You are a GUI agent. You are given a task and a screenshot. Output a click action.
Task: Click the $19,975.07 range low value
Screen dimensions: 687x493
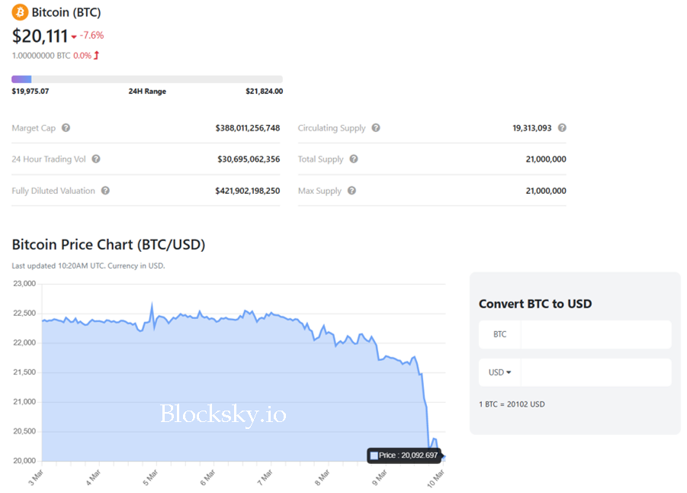pyautogui.click(x=30, y=92)
